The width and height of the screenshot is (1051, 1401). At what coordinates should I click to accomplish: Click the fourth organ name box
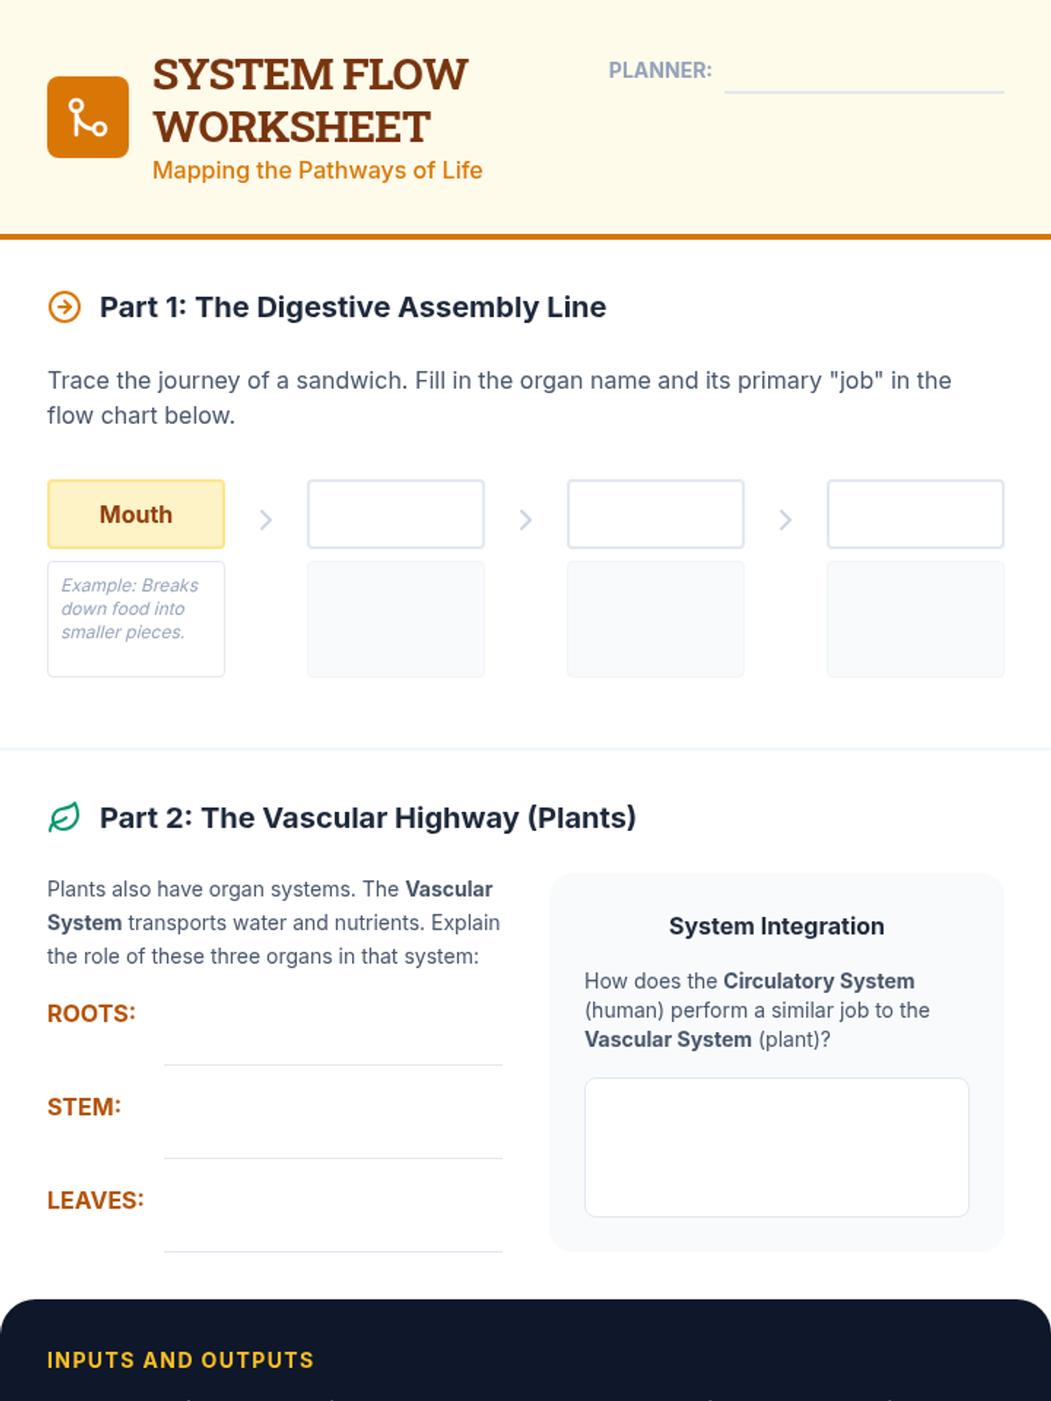(915, 514)
